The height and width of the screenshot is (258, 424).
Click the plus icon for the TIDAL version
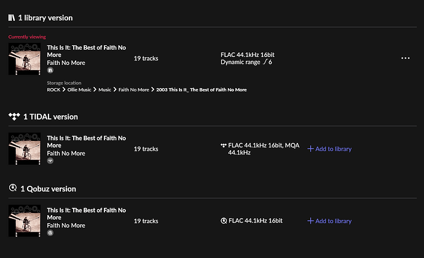310,149
